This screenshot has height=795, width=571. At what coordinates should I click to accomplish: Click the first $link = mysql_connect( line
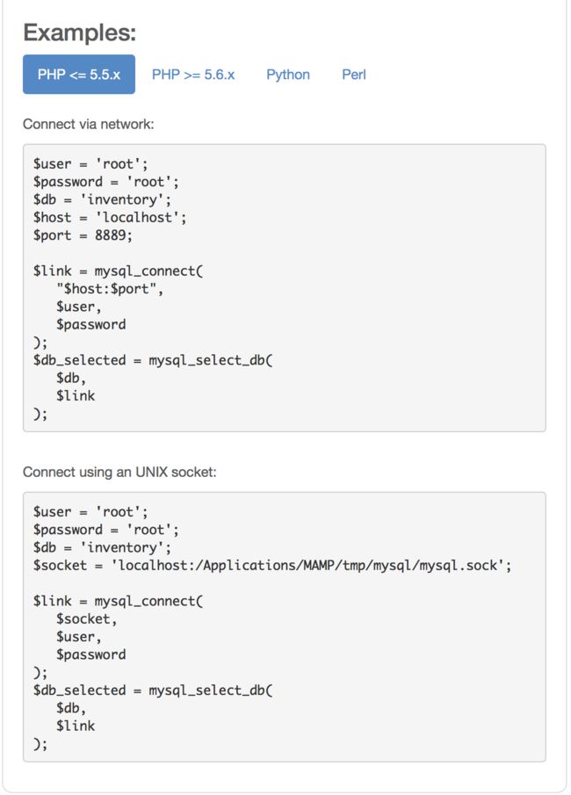pos(118,271)
